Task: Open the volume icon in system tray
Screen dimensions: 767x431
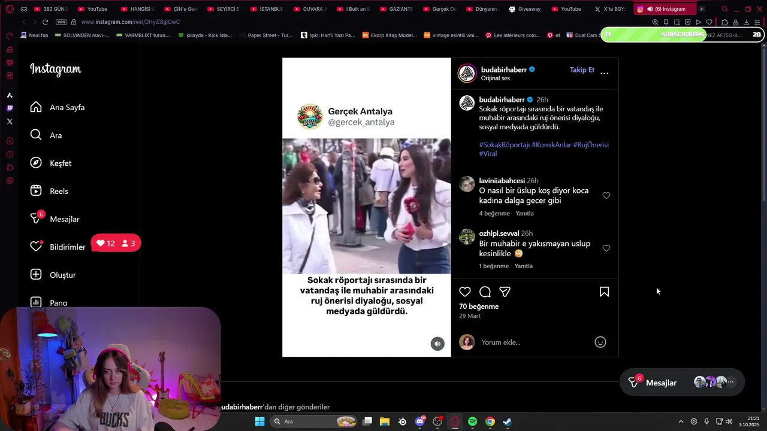Action: click(729, 421)
